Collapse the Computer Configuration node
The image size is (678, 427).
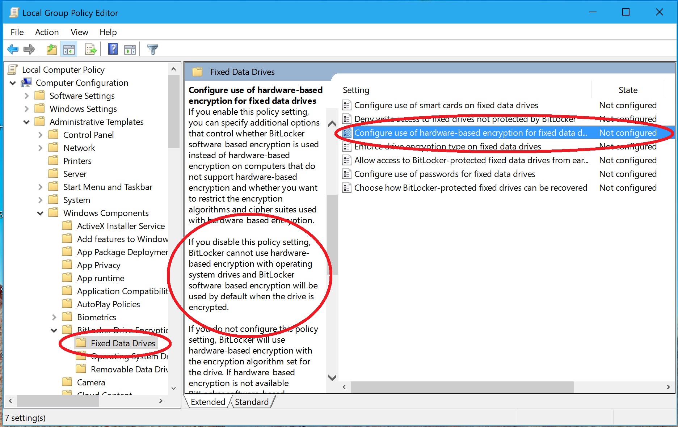coord(13,83)
